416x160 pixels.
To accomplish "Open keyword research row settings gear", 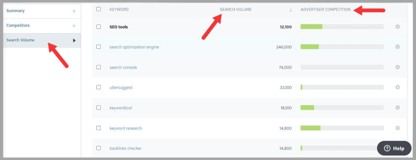I will [x=397, y=128].
